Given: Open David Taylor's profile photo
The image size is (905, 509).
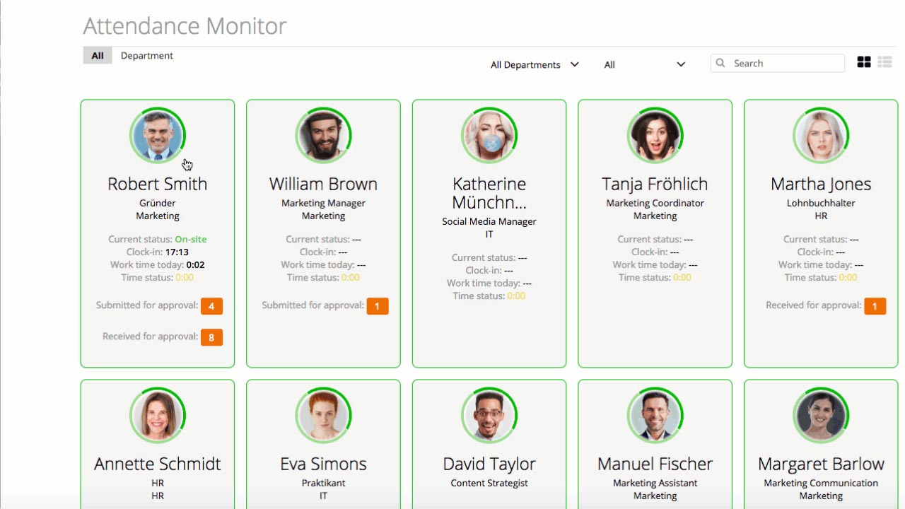Looking at the screenshot, I should click(x=489, y=415).
